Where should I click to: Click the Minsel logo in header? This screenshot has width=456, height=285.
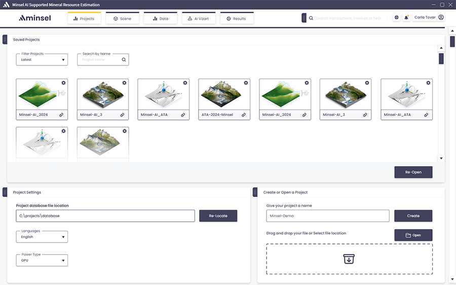(x=35, y=18)
